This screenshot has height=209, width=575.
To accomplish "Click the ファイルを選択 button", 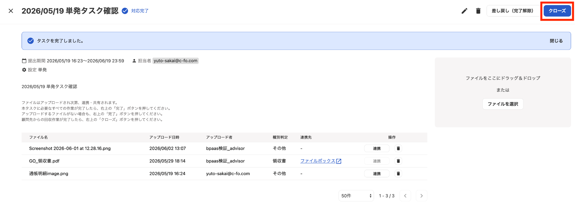I will tap(503, 104).
